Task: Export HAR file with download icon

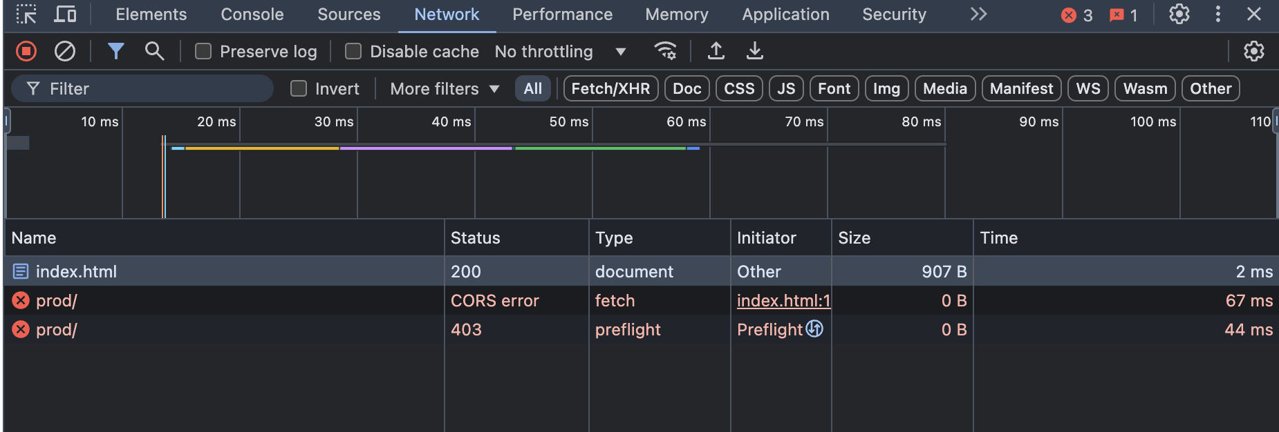Action: point(755,51)
